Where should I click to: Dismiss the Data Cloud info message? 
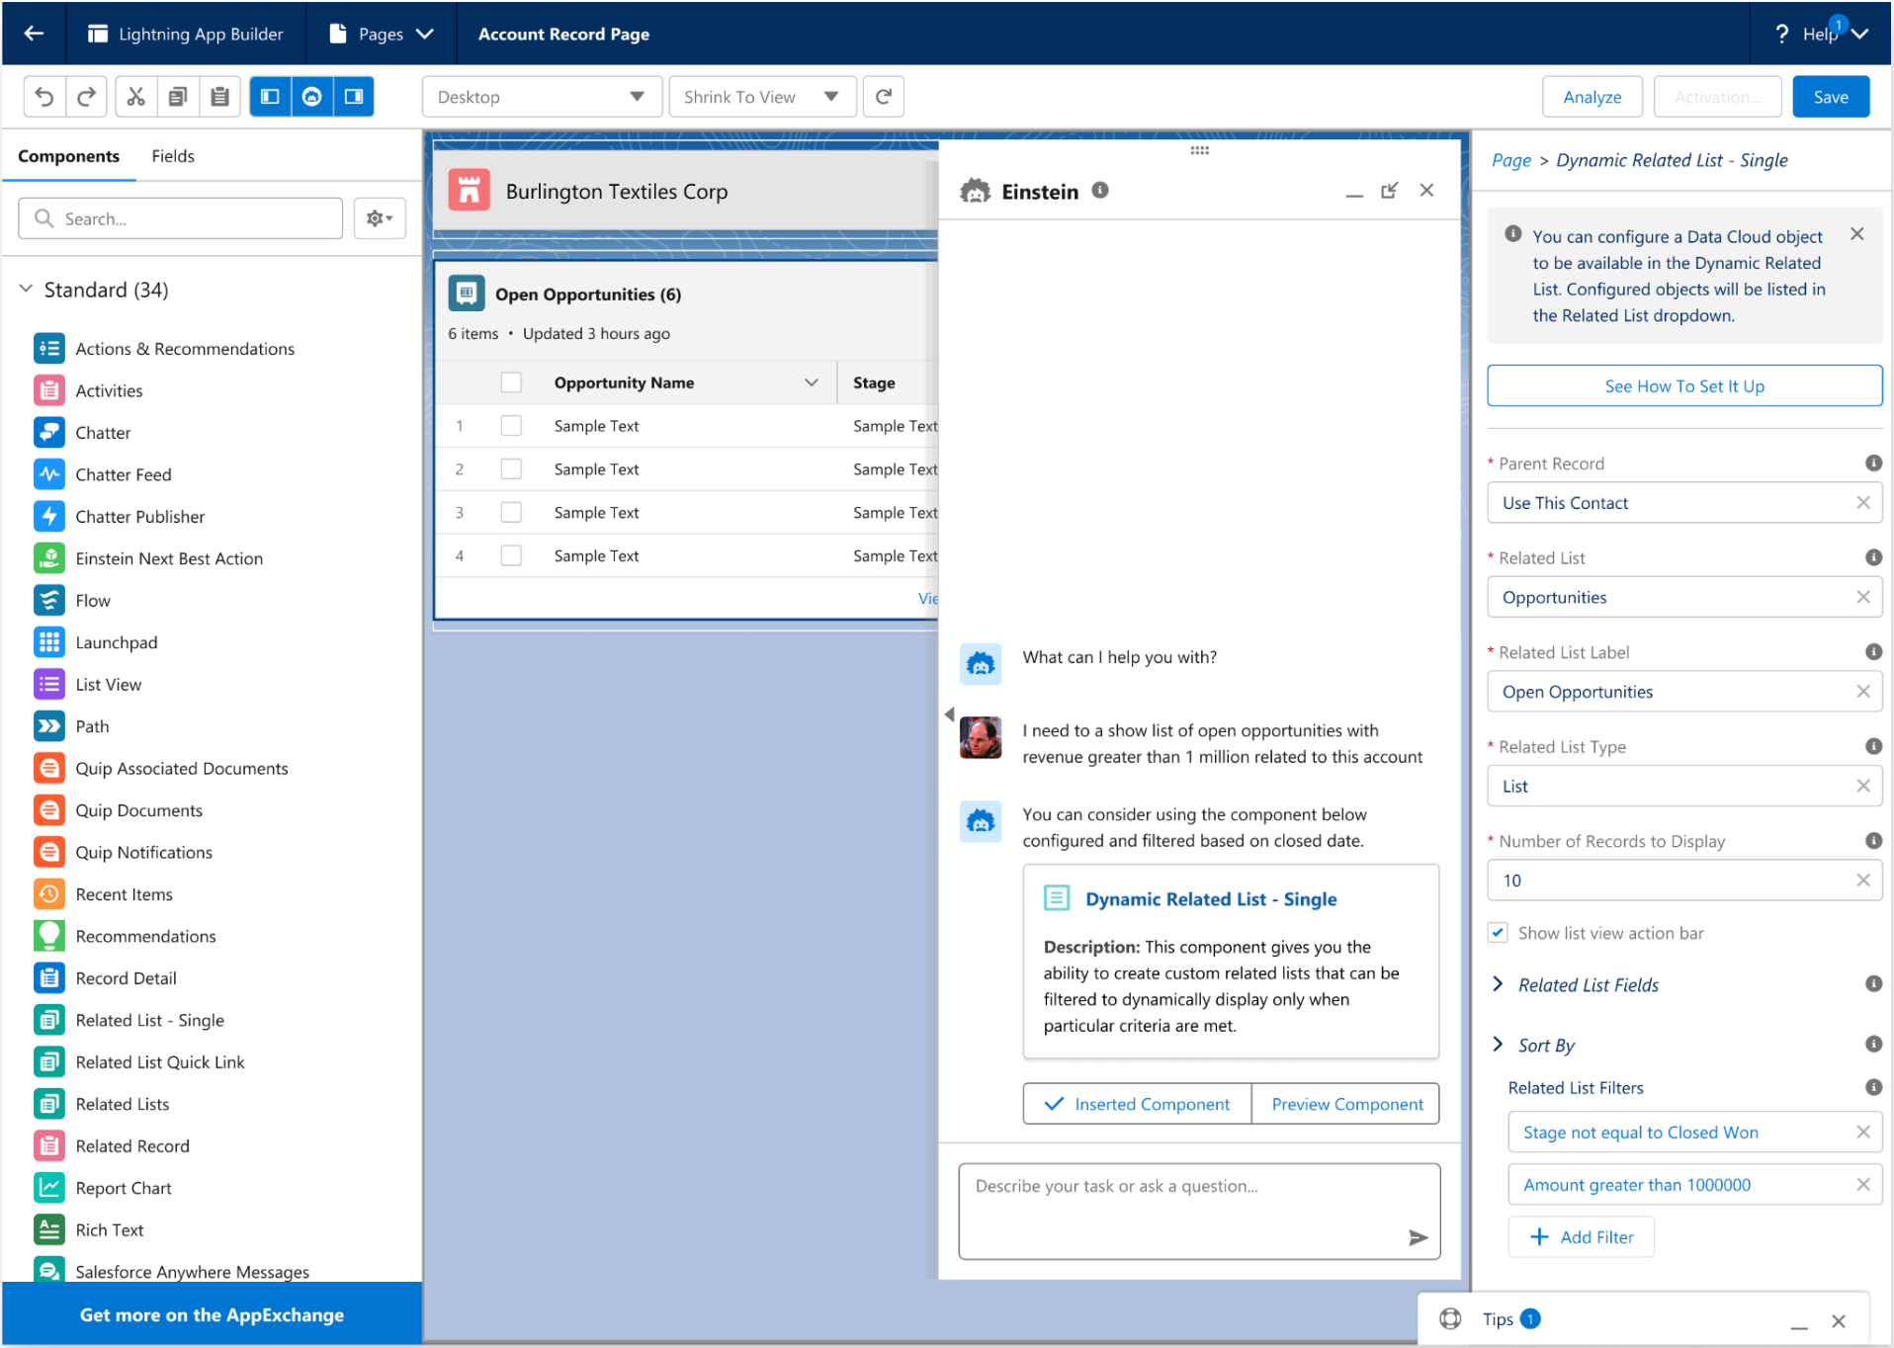pyautogui.click(x=1856, y=234)
